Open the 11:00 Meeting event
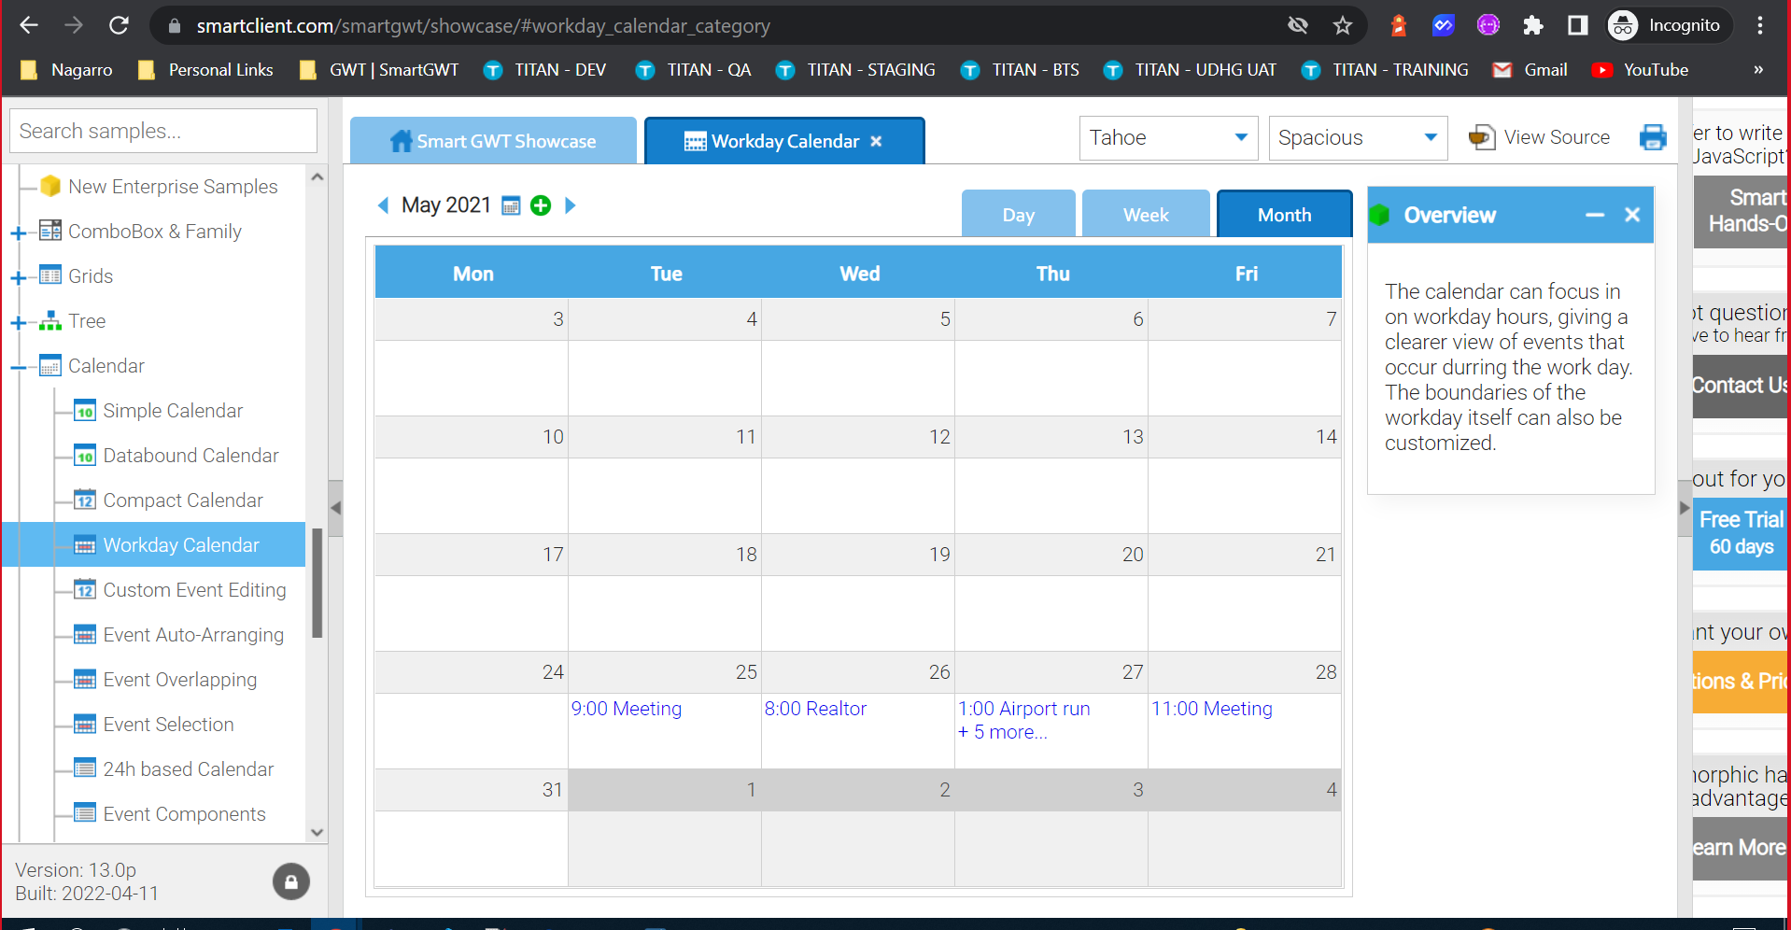The height and width of the screenshot is (930, 1791). (x=1211, y=709)
